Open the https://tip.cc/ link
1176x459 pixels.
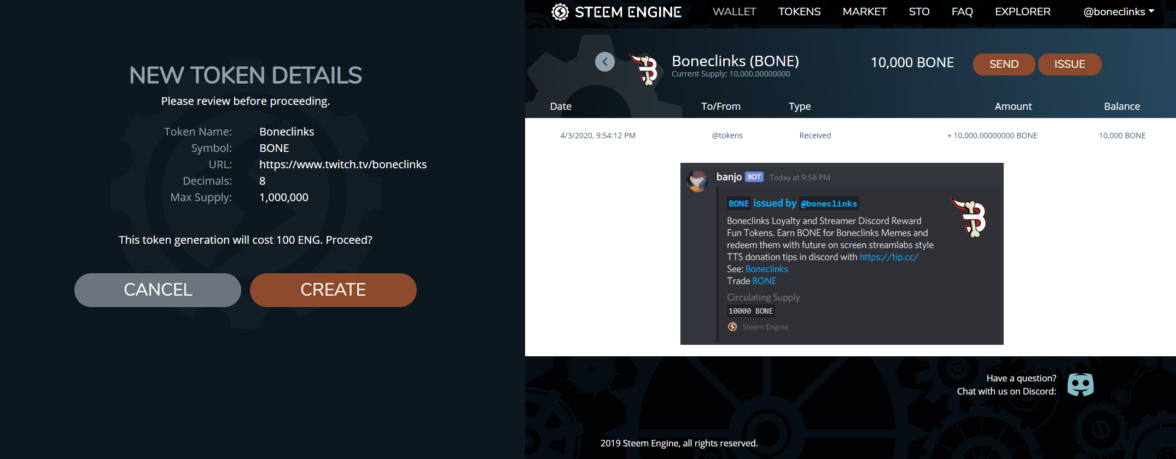point(889,257)
